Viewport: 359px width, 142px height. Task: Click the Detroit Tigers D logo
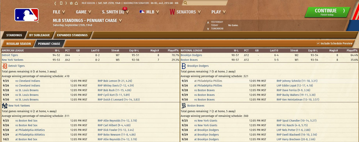5,66
